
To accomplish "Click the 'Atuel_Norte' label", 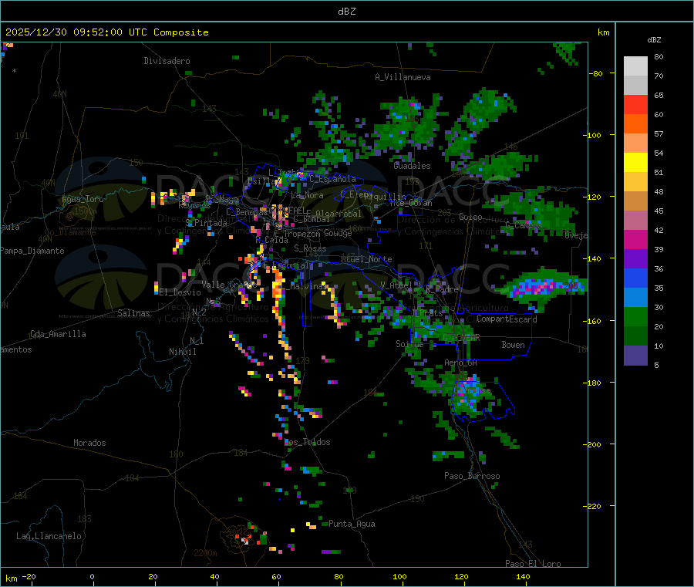I will [x=366, y=259].
